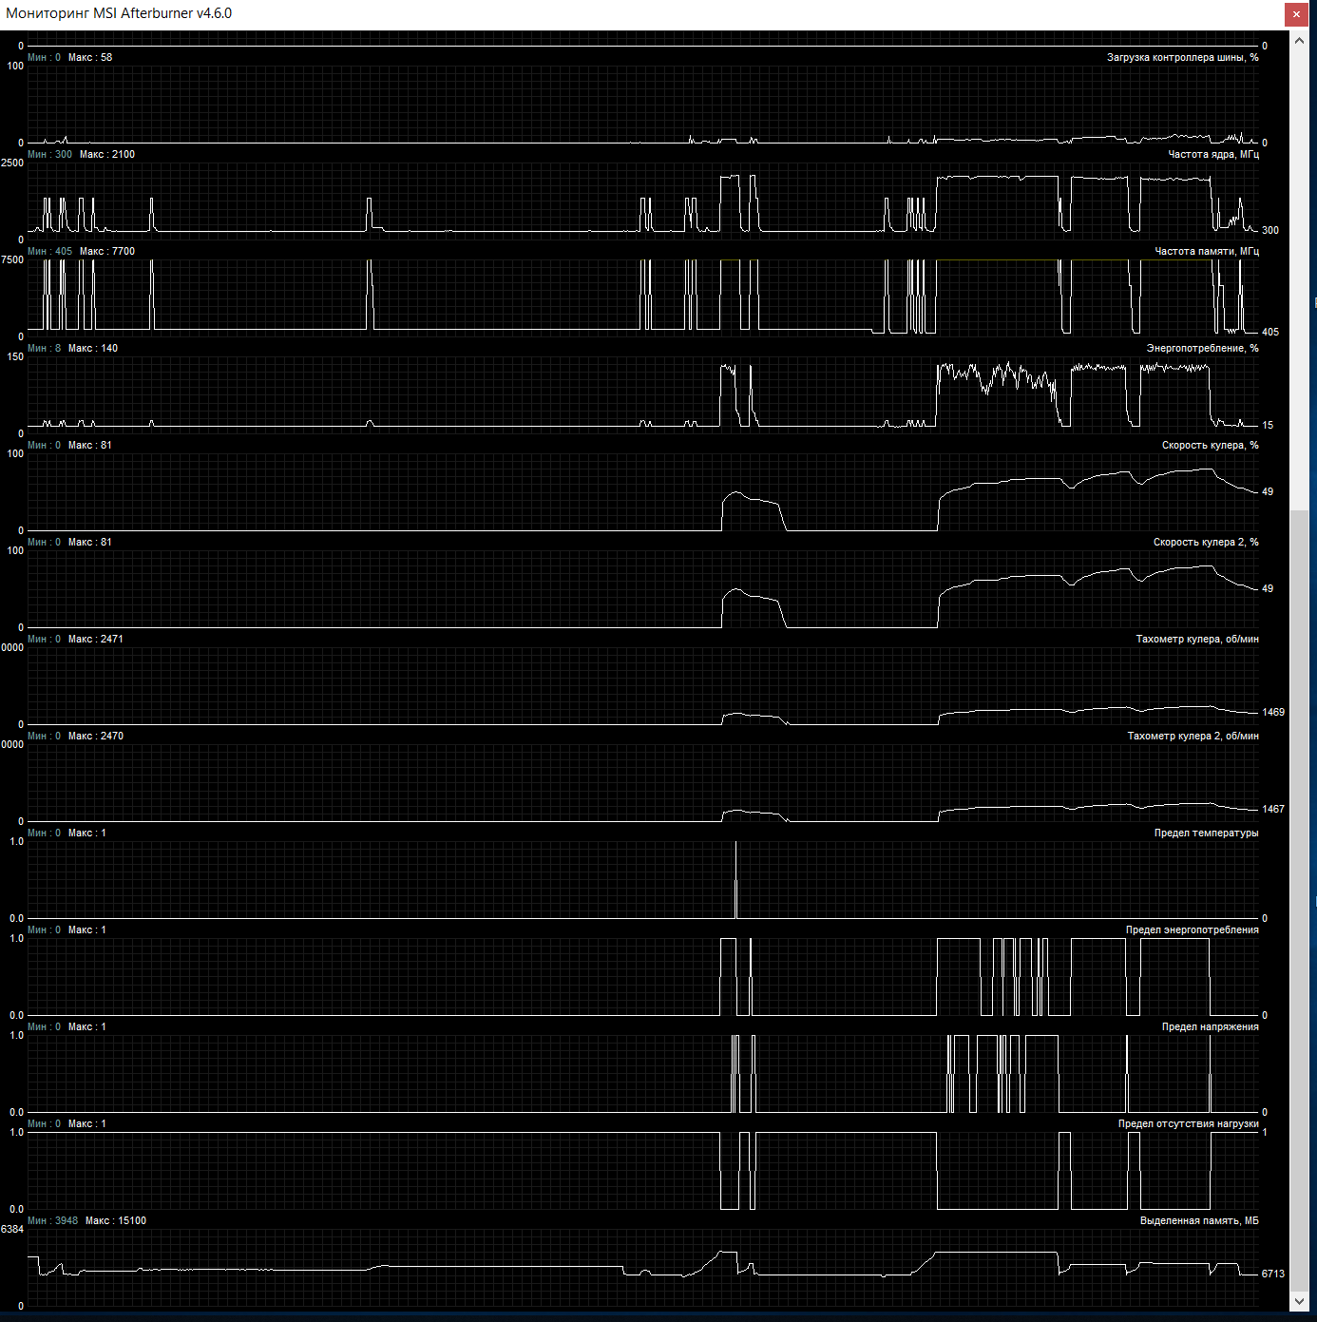1317x1322 pixels.
Task: Click the 'Мин : 3948' allocated memory value
Action: click(52, 1220)
